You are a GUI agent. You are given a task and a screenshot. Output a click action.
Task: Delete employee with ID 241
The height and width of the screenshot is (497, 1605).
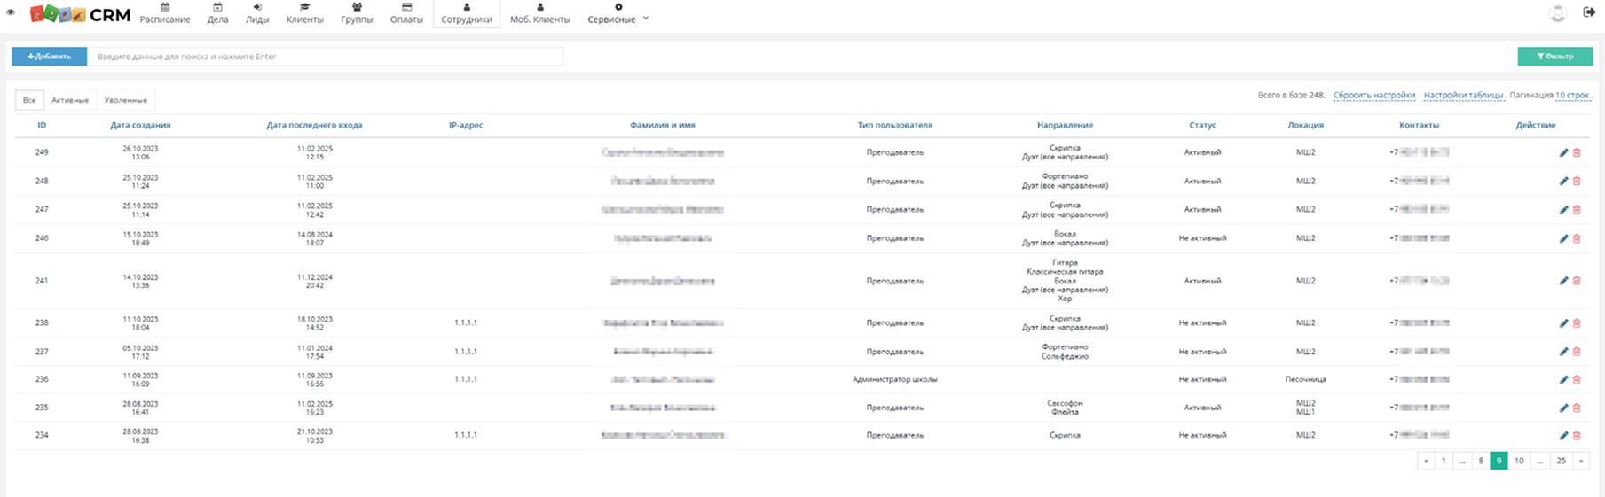(x=1577, y=281)
